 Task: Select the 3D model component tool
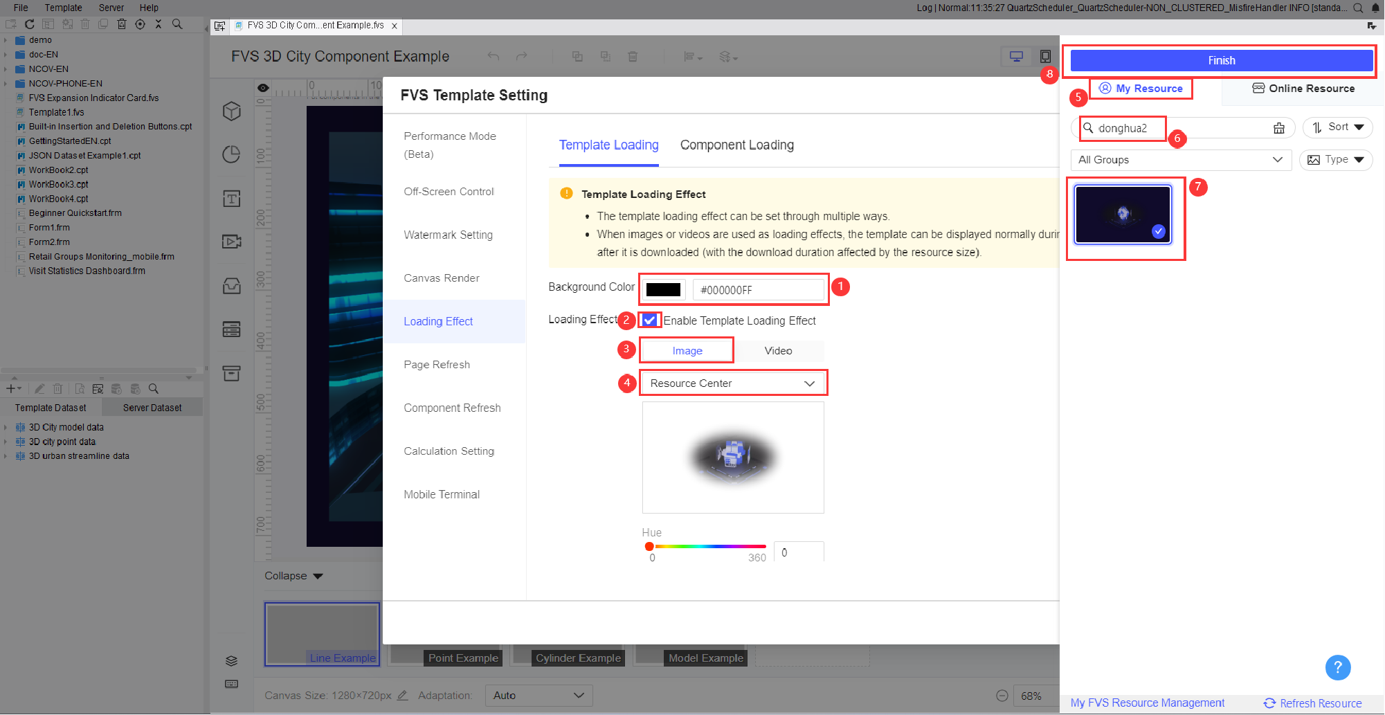tap(230, 111)
